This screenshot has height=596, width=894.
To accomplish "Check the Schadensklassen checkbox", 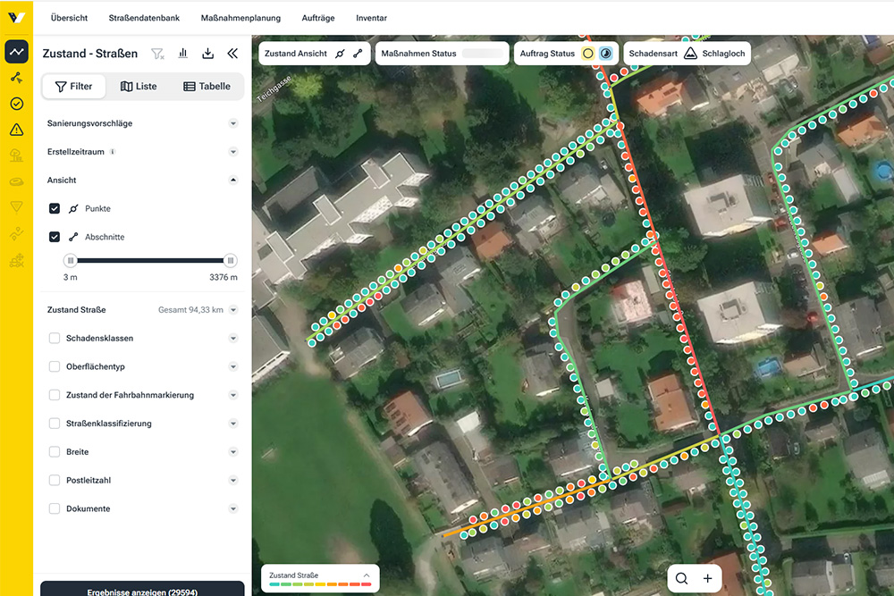I will pyautogui.click(x=55, y=338).
